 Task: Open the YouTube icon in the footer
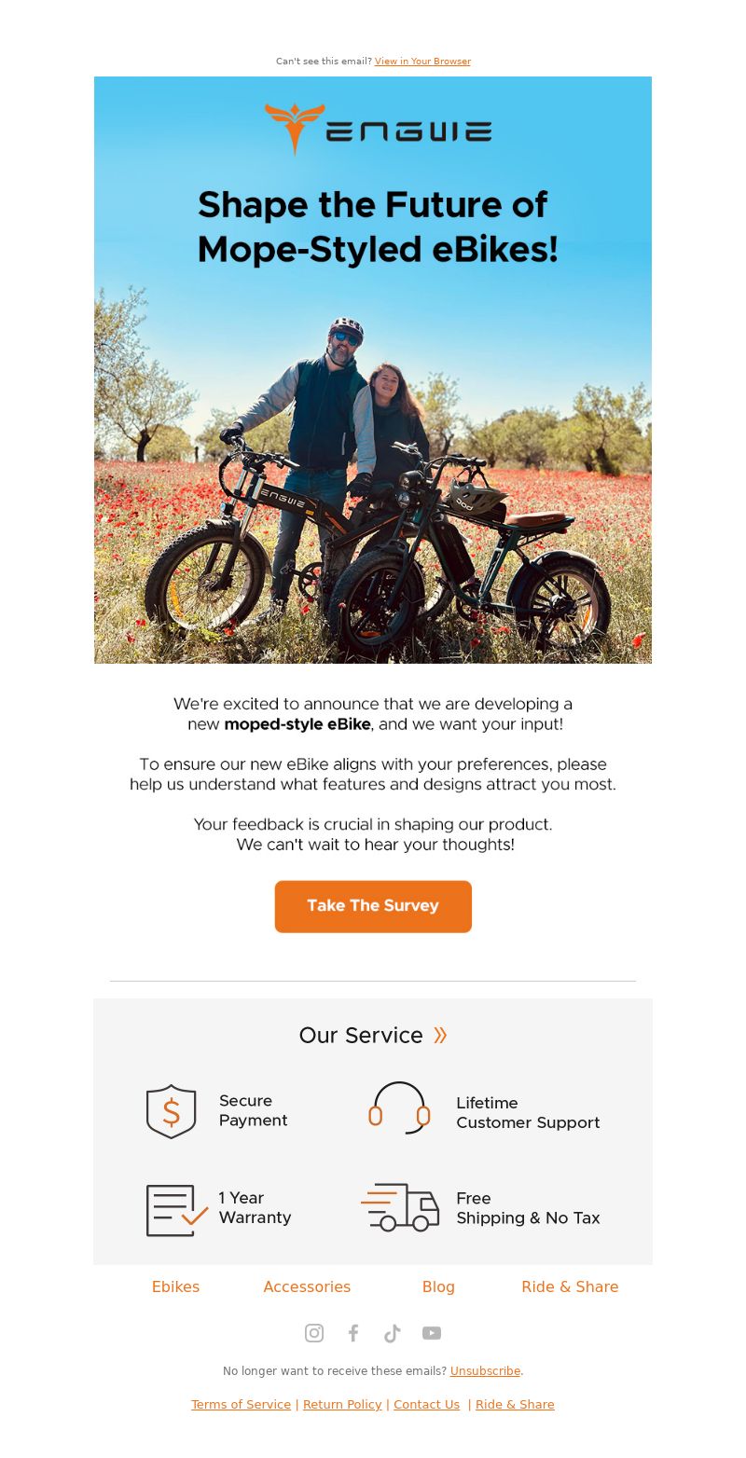(432, 1333)
